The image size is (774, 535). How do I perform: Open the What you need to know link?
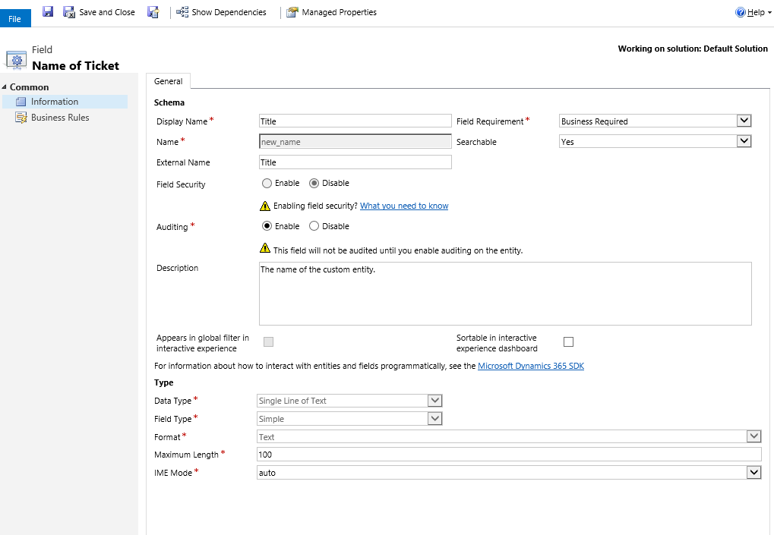coord(404,206)
